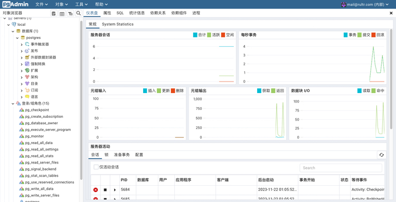This screenshot has width=396, height=202.
Task: Switch to the 进程 tab
Action: (x=196, y=13)
